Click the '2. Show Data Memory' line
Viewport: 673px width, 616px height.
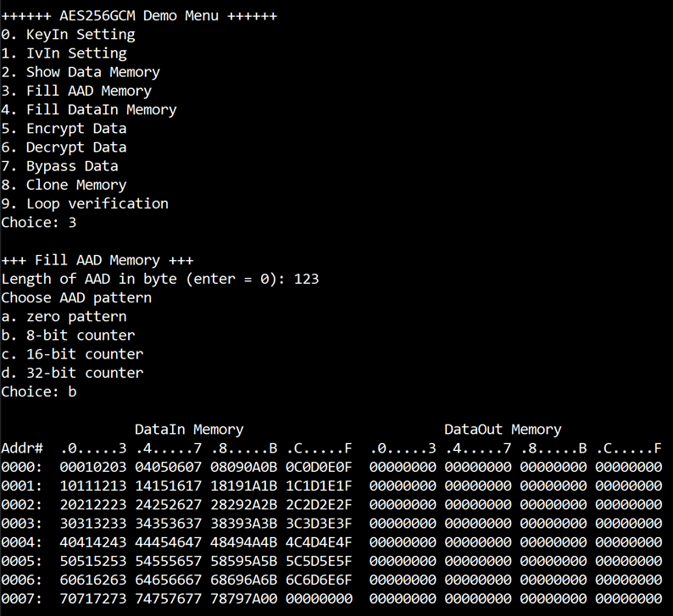tap(81, 73)
